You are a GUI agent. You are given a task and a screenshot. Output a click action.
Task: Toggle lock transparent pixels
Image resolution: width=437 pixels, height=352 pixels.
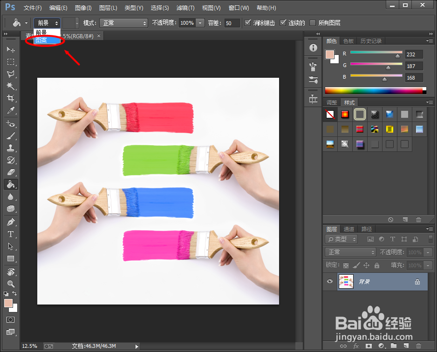346,265
